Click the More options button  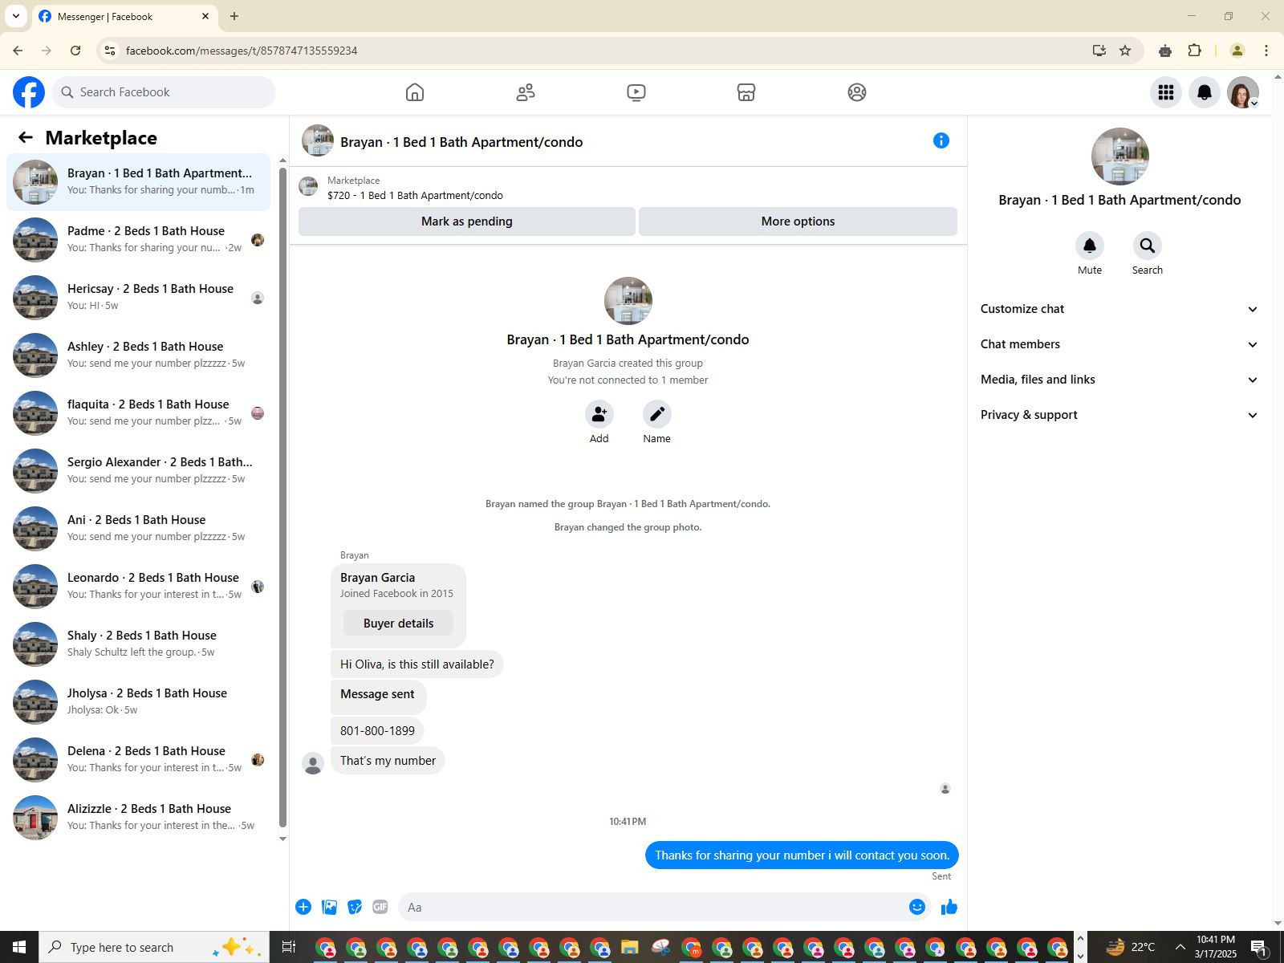tap(798, 221)
